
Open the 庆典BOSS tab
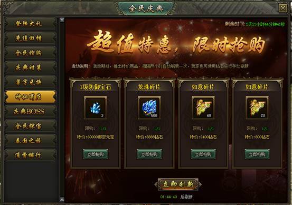(x=30, y=112)
